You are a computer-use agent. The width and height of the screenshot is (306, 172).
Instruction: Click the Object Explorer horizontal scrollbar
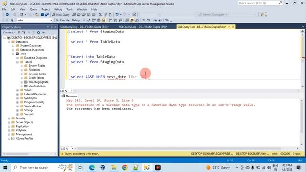click(x=30, y=154)
